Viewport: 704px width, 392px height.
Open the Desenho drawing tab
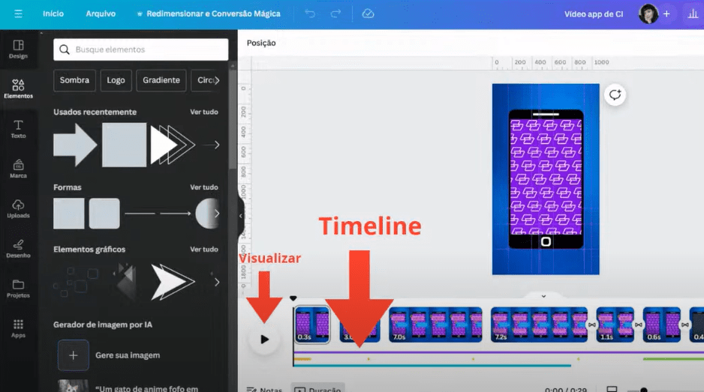click(x=18, y=249)
